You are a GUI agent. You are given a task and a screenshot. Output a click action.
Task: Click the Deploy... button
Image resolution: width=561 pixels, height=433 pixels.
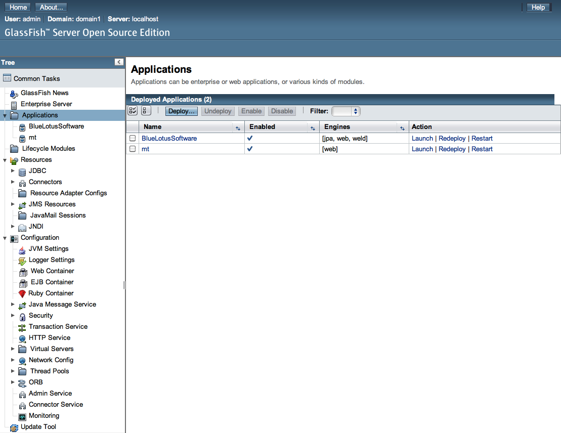(x=181, y=111)
